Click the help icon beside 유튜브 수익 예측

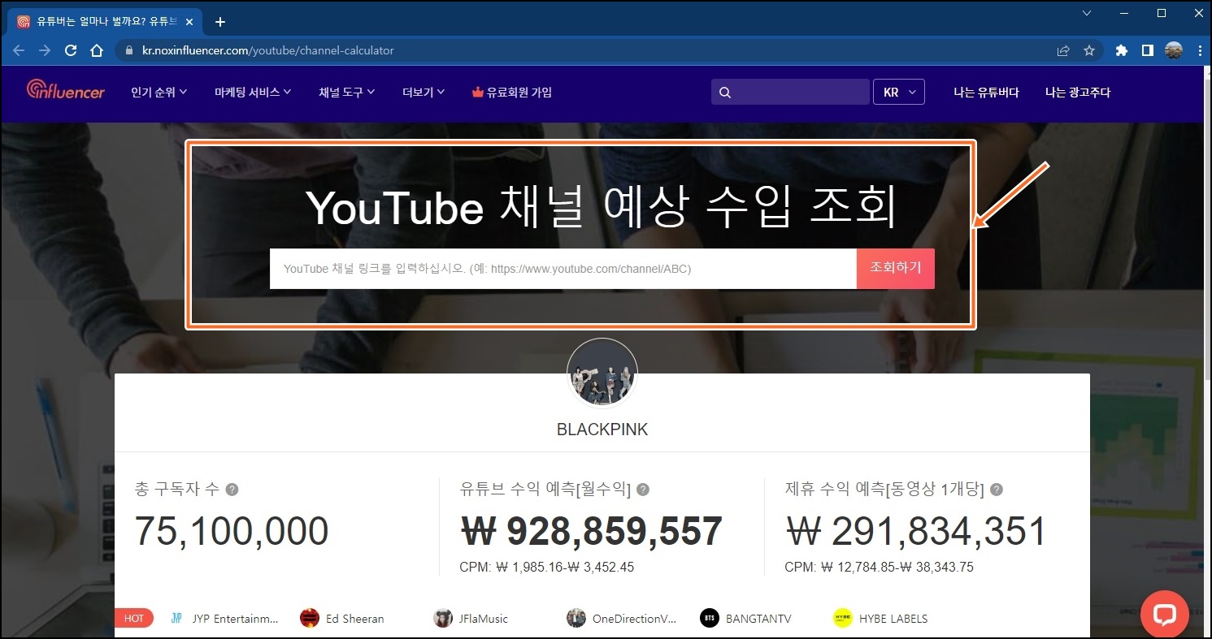[643, 490]
